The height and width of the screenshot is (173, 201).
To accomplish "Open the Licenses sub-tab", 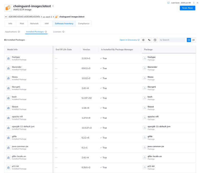I will pos(57,32).
